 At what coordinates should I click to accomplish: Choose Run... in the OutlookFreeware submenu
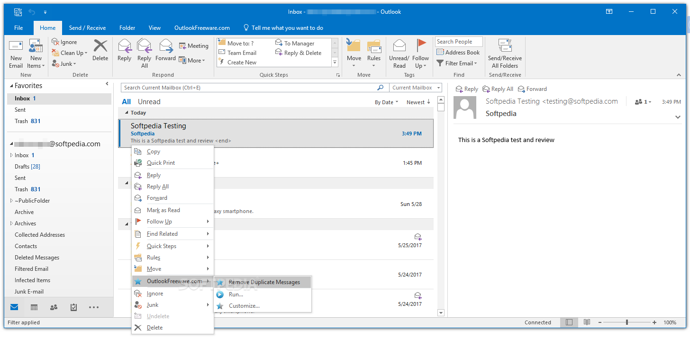263,294
